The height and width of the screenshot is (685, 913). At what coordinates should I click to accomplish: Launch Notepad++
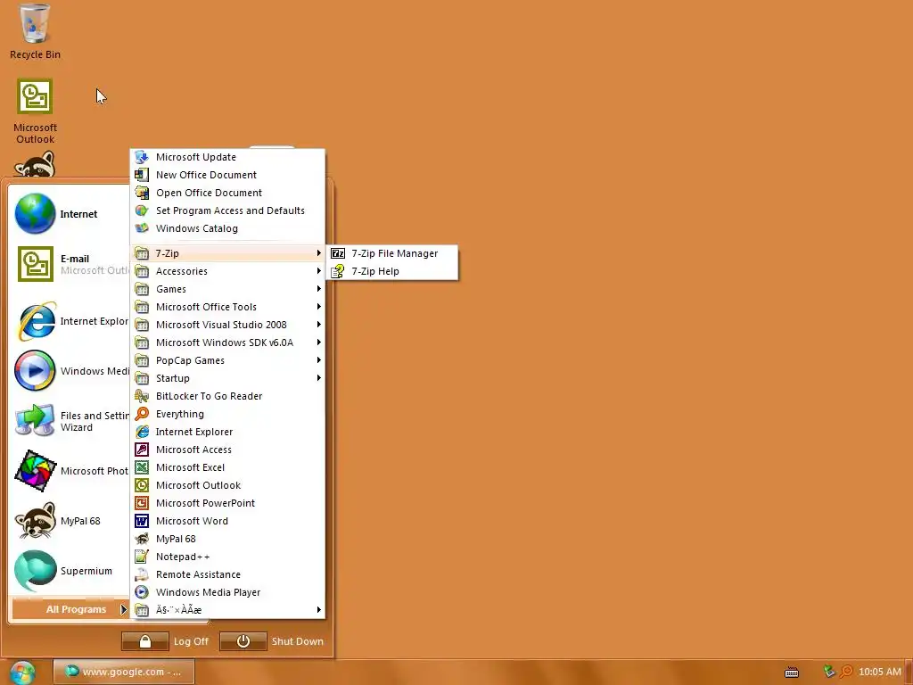pos(227,557)
